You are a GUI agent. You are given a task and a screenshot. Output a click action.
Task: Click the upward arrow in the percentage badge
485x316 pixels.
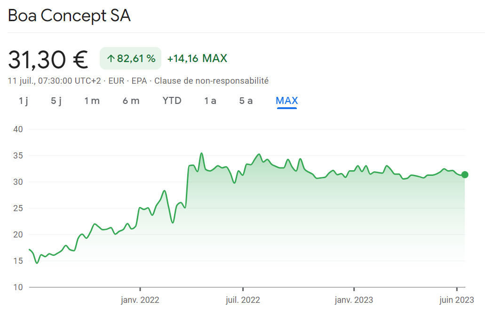tap(111, 58)
